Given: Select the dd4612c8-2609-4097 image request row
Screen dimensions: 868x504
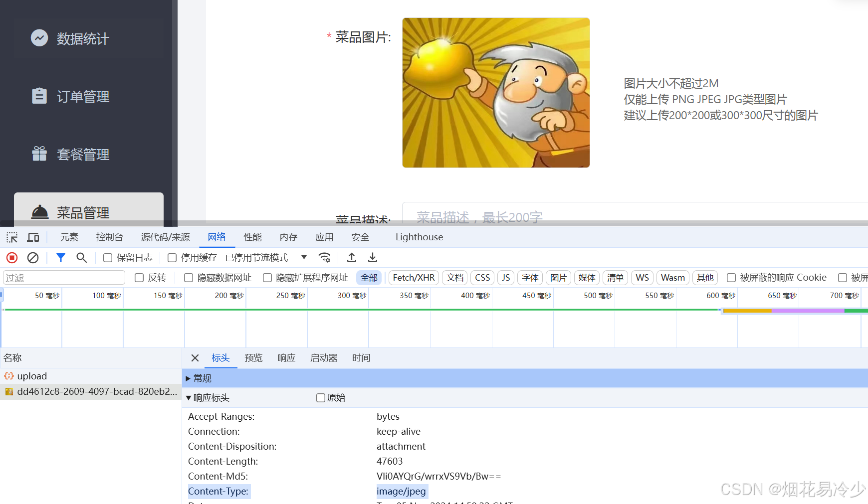Looking at the screenshot, I should pos(91,392).
